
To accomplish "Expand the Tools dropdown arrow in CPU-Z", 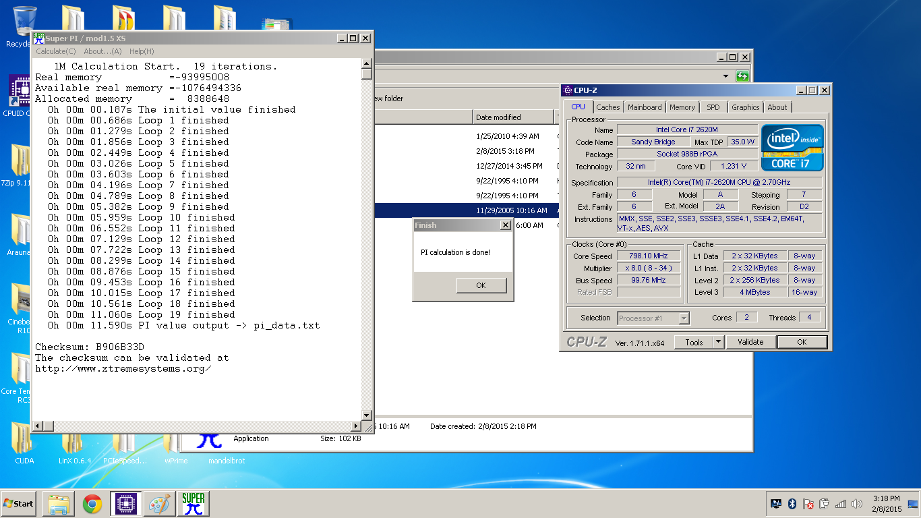I will pyautogui.click(x=719, y=342).
